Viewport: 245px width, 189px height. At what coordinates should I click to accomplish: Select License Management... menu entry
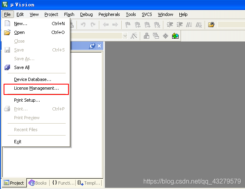pos(36,88)
